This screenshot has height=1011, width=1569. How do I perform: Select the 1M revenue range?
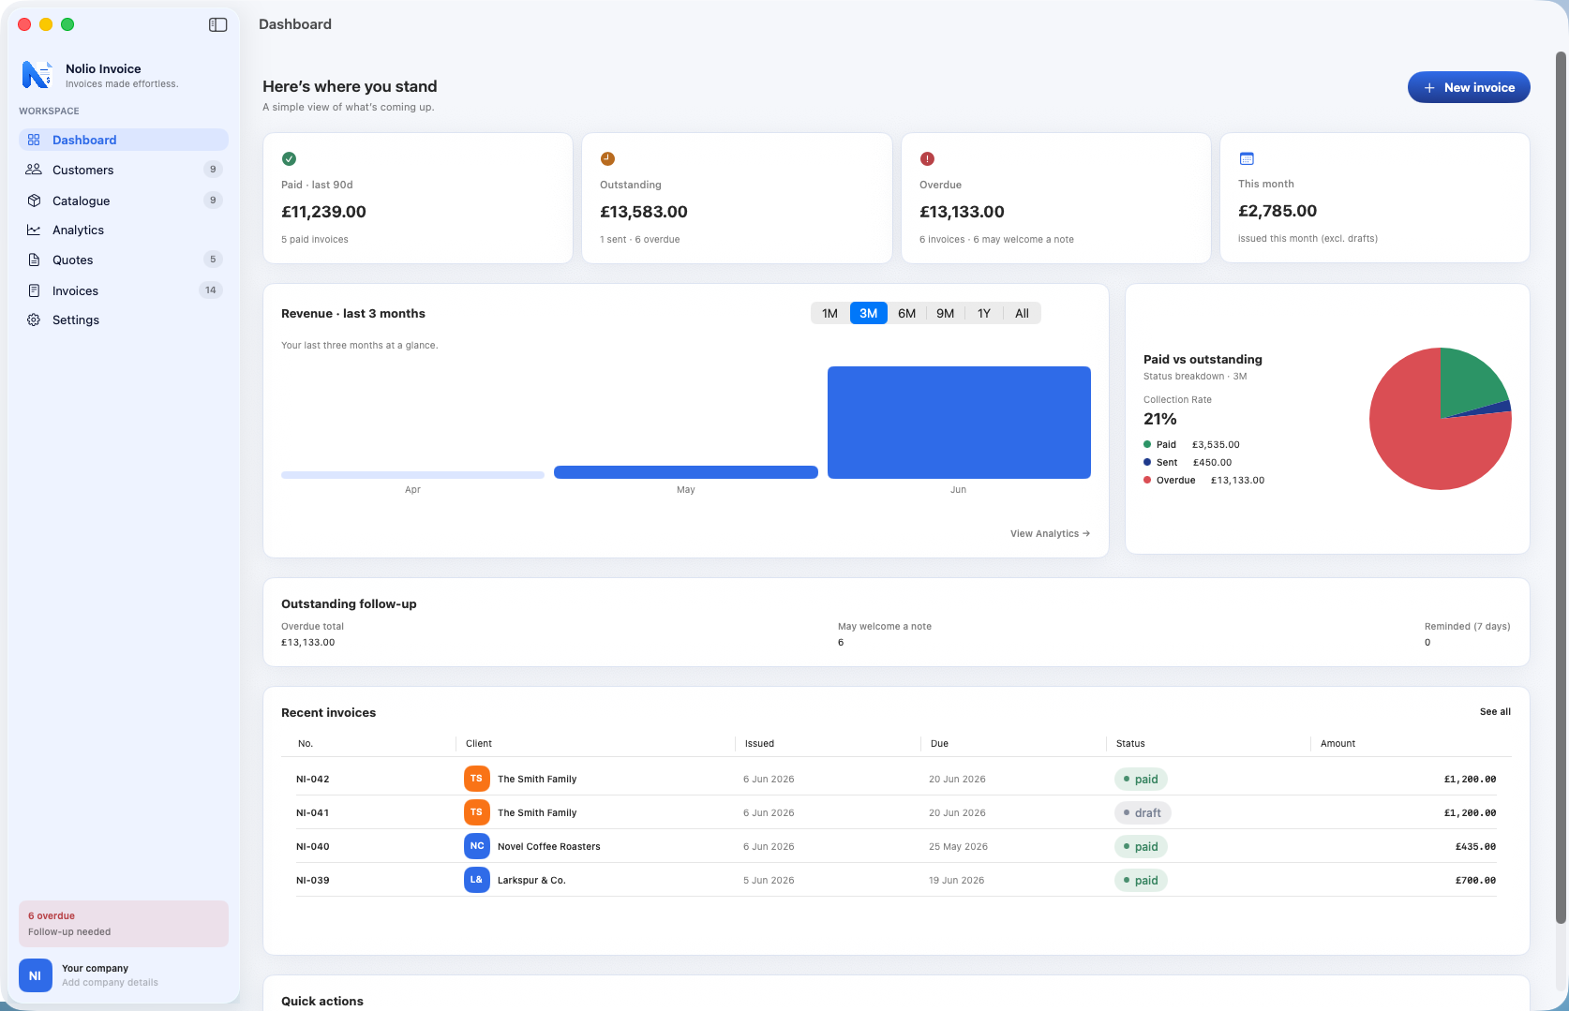829,313
